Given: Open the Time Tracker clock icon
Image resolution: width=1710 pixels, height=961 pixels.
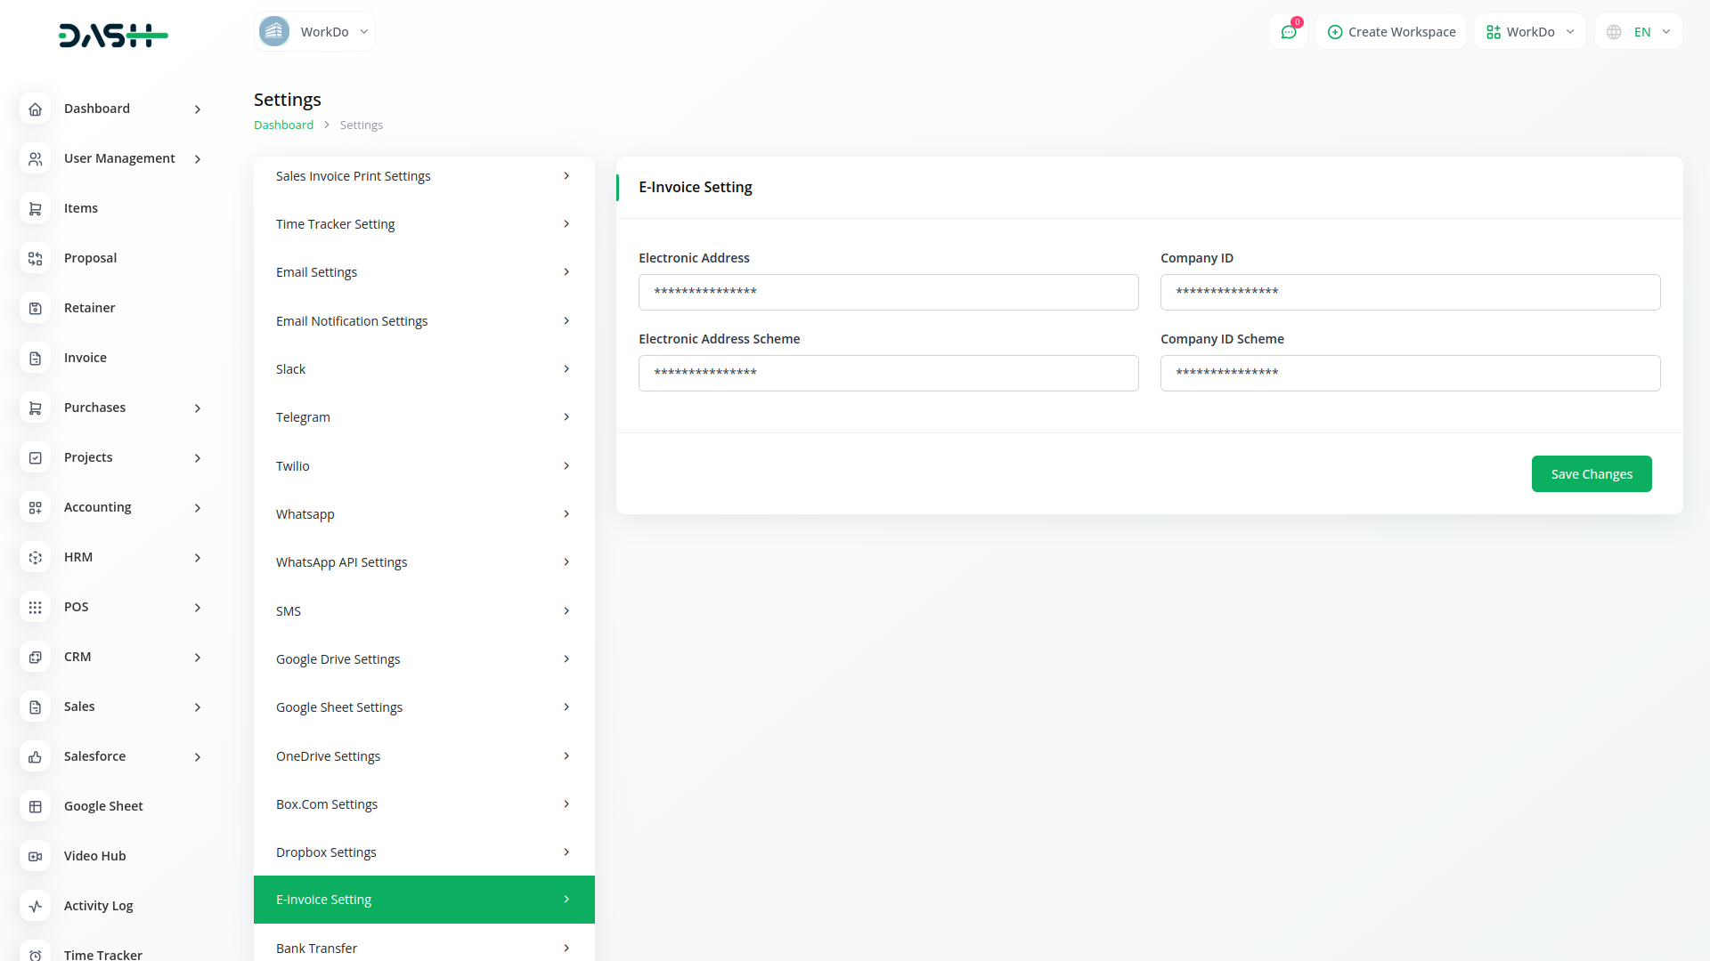Looking at the screenshot, I should pyautogui.click(x=35, y=952).
